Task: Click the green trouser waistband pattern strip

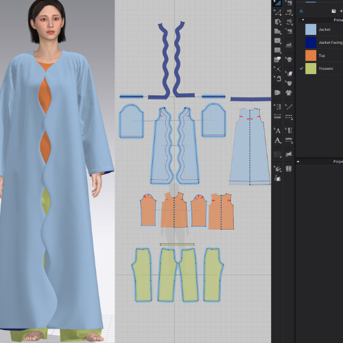Action: tap(177, 244)
